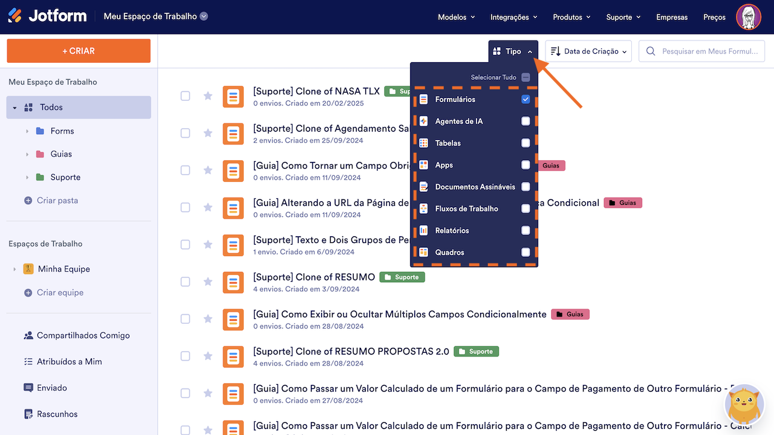774x435 pixels.
Task: Star the Clone of NASA TLX form
Action: [208, 96]
